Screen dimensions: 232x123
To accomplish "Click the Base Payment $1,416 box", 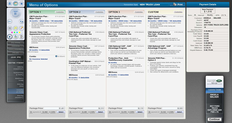I will 208,11.
